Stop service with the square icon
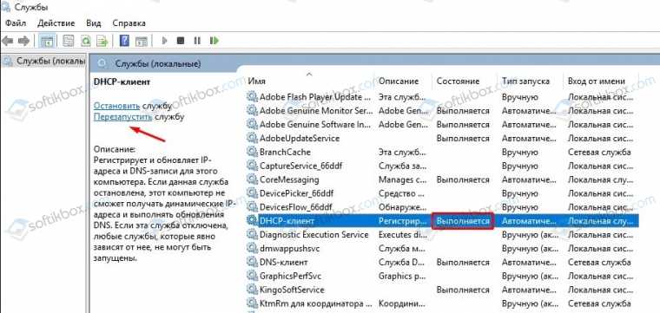 click(181, 41)
